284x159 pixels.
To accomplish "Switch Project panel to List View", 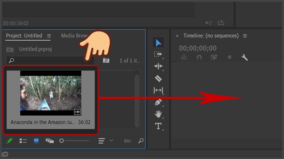I will coord(23,141).
